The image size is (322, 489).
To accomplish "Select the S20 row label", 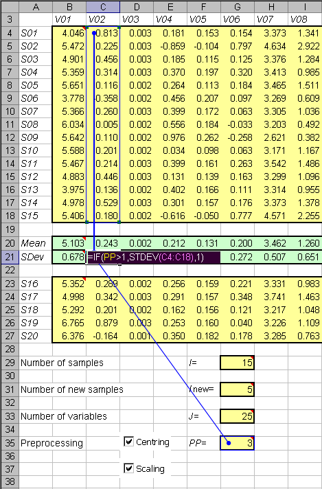I will click(x=36, y=336).
